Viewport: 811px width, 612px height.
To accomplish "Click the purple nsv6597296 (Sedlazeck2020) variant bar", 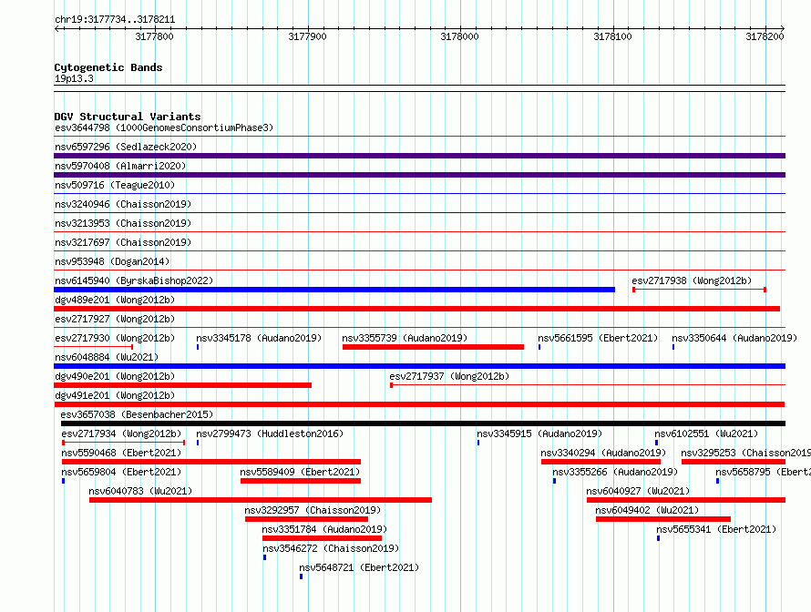I will 419,156.
